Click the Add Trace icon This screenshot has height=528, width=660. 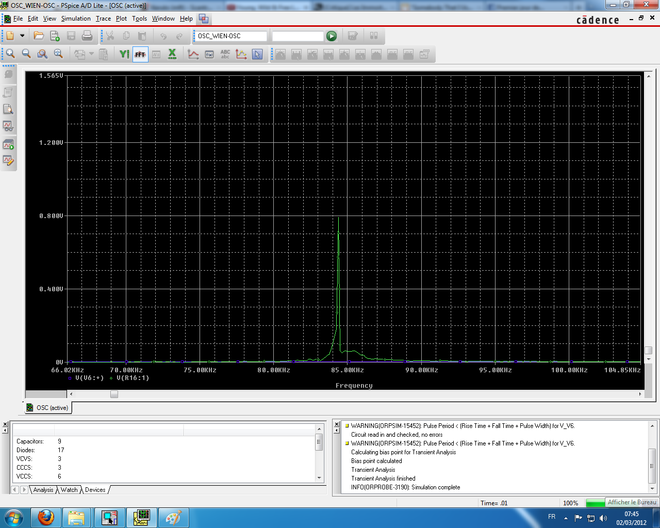193,54
